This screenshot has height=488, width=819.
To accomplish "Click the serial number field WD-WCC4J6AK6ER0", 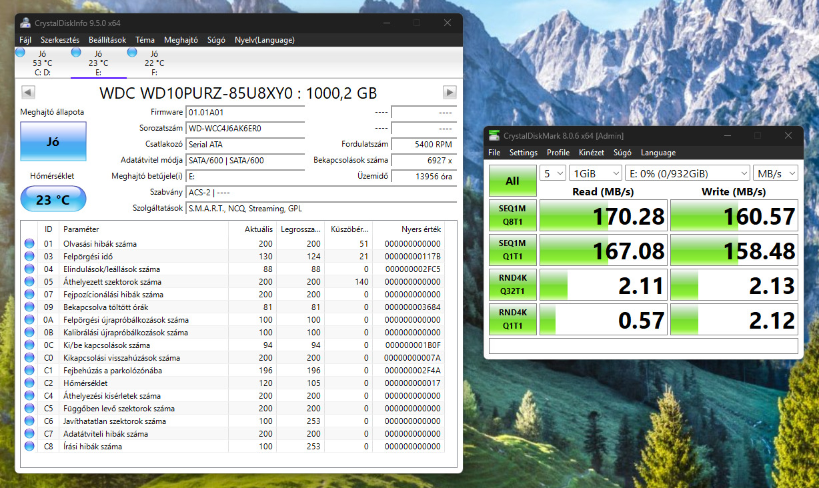I will tap(245, 128).
